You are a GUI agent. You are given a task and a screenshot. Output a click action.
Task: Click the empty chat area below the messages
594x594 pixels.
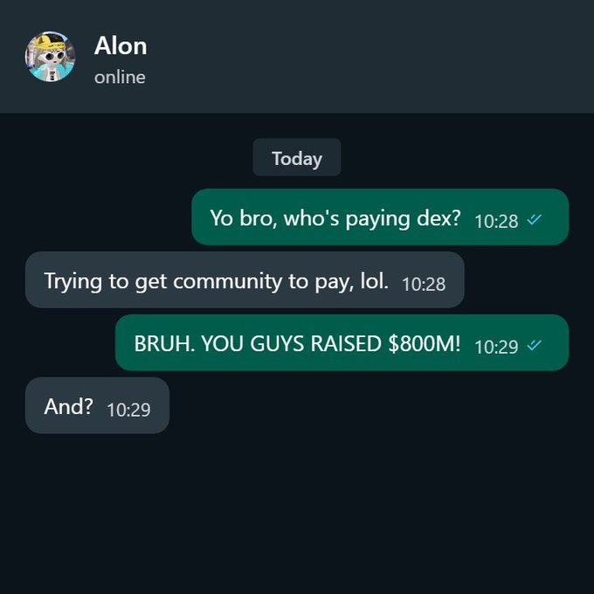tap(297, 511)
